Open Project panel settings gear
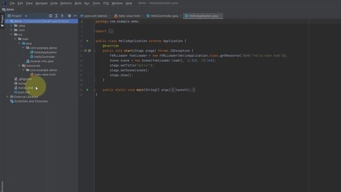Image resolution: width=341 pixels, height=192 pixels. click(69, 16)
